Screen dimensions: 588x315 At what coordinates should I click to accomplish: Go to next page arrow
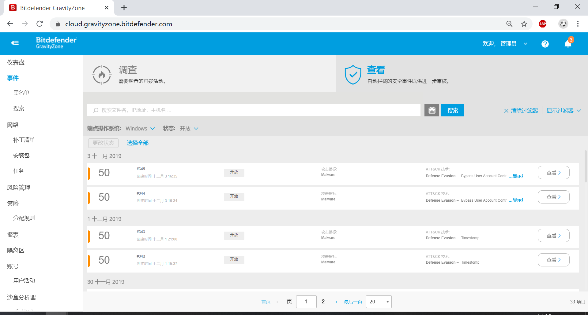(x=335, y=302)
